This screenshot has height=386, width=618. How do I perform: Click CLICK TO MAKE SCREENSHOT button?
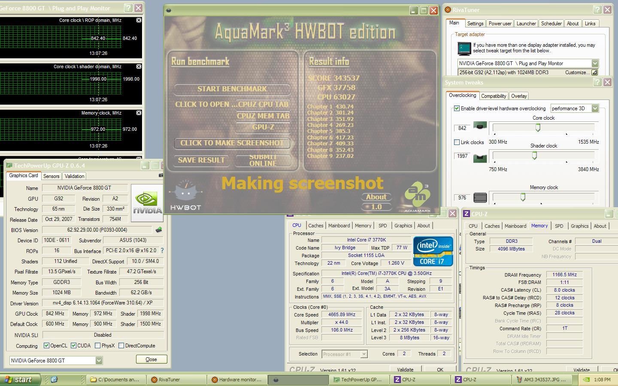(232, 143)
